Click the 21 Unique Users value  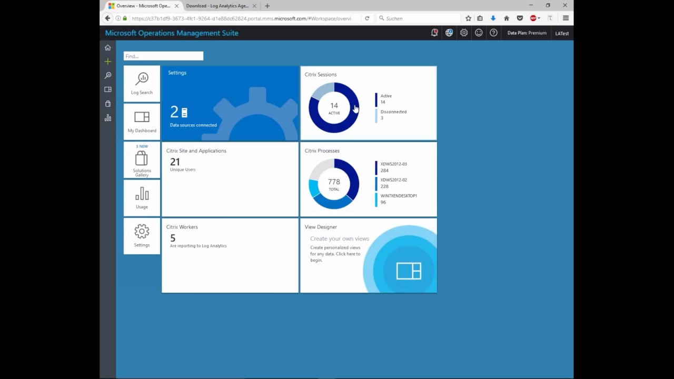183,164
